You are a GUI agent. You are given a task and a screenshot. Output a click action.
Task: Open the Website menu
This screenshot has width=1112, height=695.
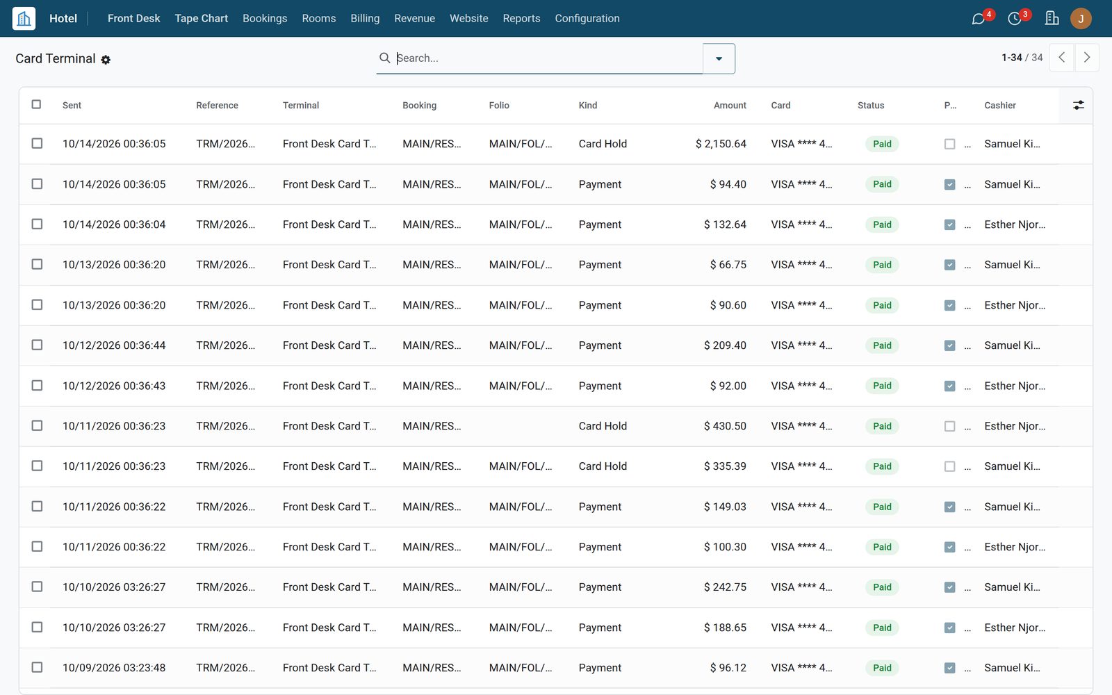(468, 18)
